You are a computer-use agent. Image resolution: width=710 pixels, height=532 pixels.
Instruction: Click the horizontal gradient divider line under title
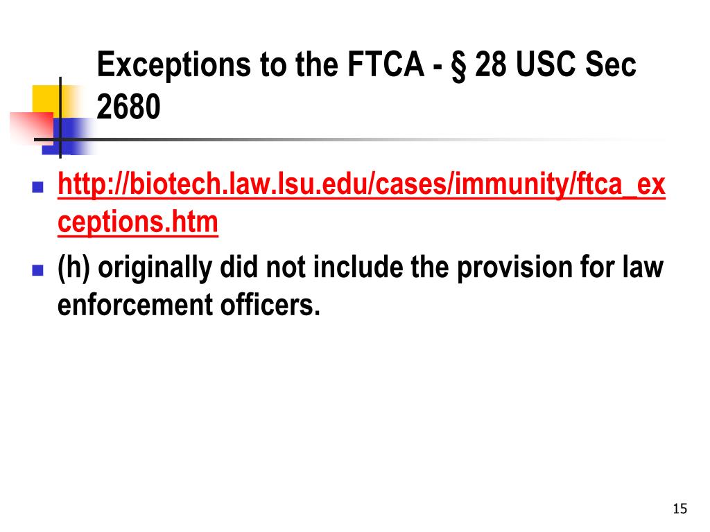pyautogui.click(x=349, y=139)
